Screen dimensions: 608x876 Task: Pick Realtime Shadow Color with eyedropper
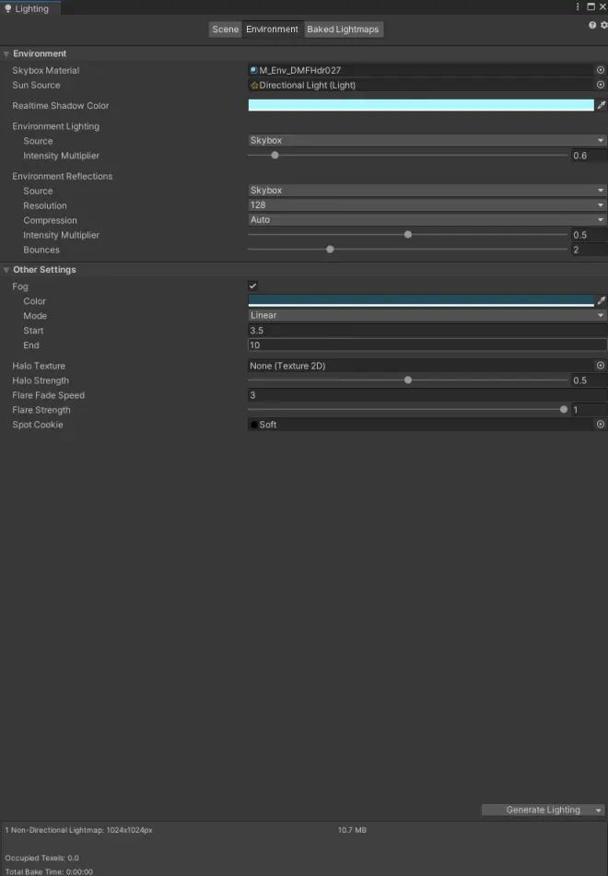[602, 105]
